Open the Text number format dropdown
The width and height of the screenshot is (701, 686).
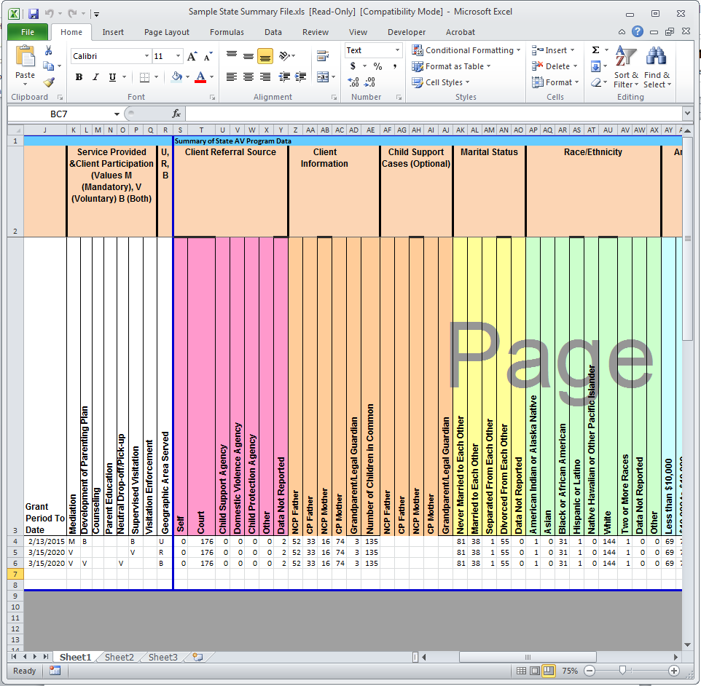coord(397,50)
